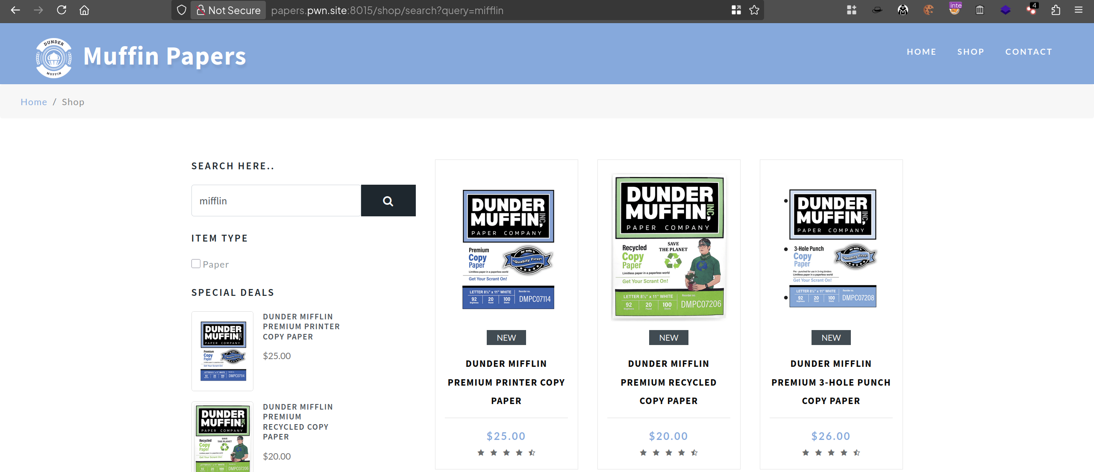Viewport: 1094px width, 472px height.
Task: Click the NEW badge on Printer Copy Paper
Action: pos(506,337)
